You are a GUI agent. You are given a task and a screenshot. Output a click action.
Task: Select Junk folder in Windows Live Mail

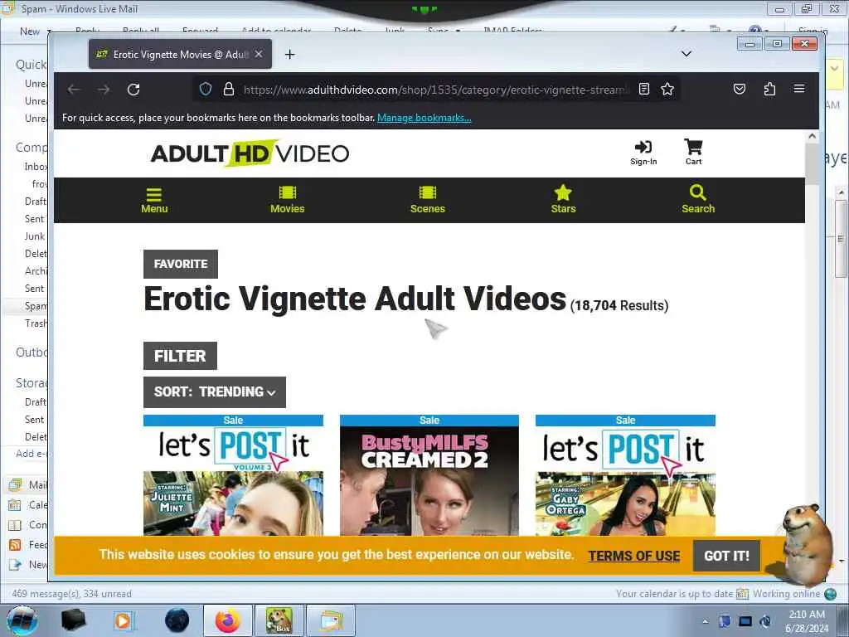35,236
